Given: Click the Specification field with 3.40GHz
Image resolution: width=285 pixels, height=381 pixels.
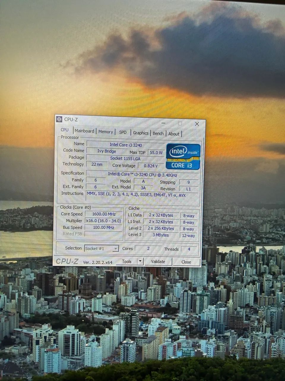Looking at the screenshot, I should (142, 174).
